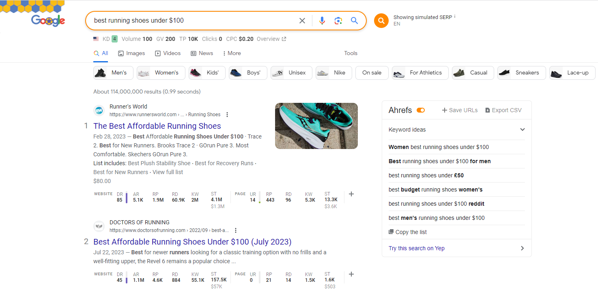
Task: Open Best Affordable Running Shoes Under $100 result
Action: (192, 242)
